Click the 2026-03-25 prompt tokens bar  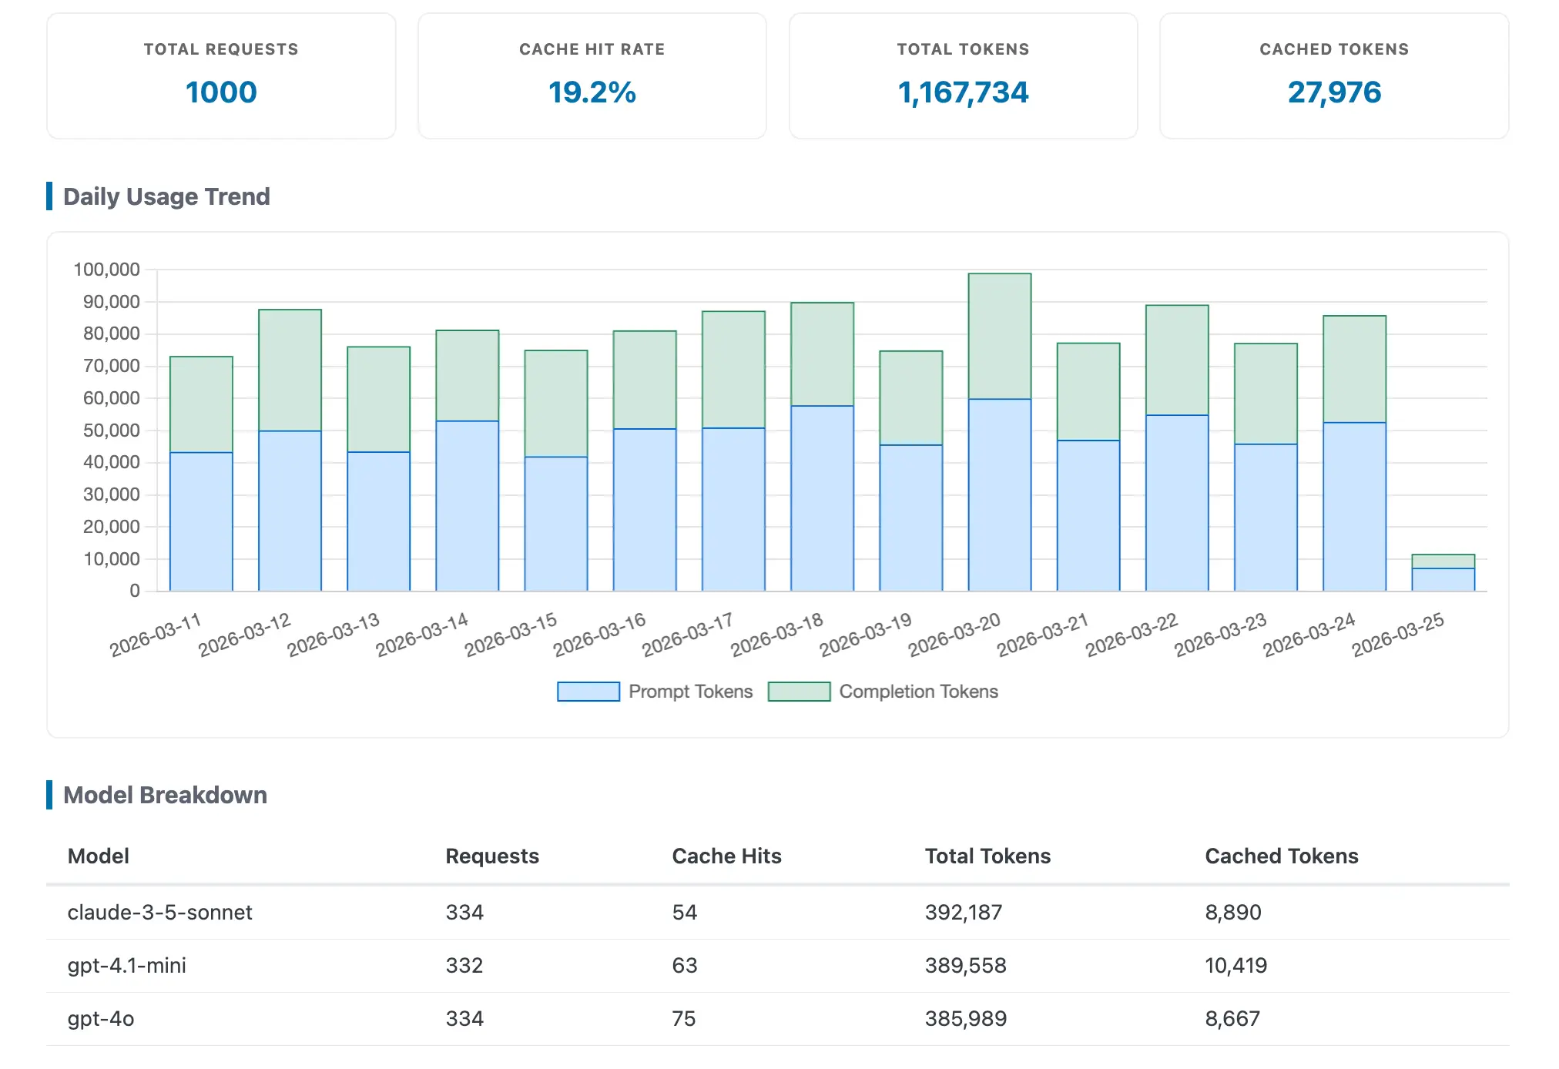tap(1443, 580)
